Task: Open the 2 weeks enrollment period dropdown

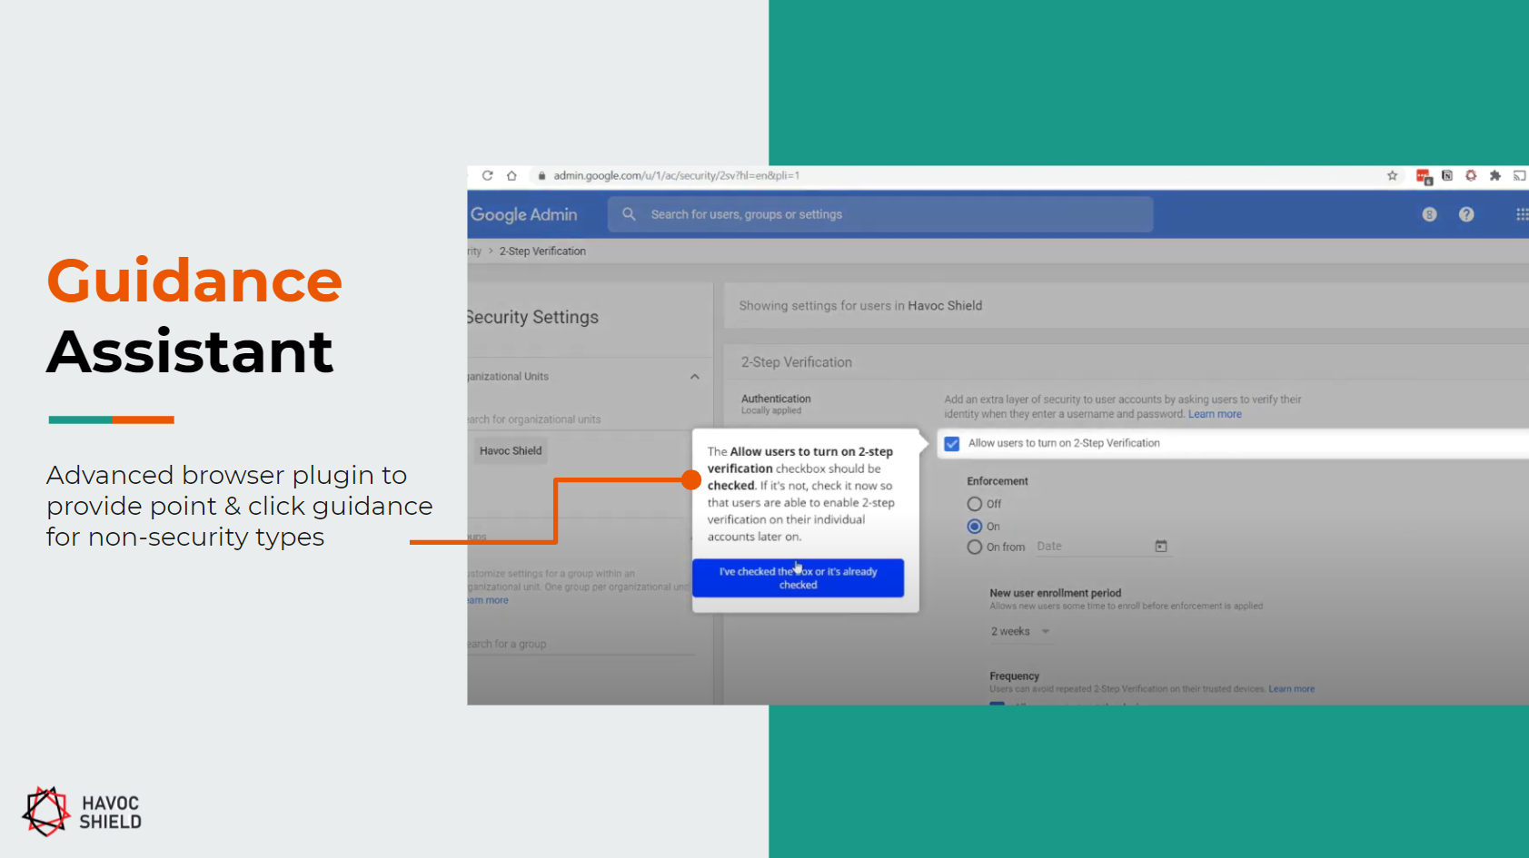Action: [x=1020, y=631]
